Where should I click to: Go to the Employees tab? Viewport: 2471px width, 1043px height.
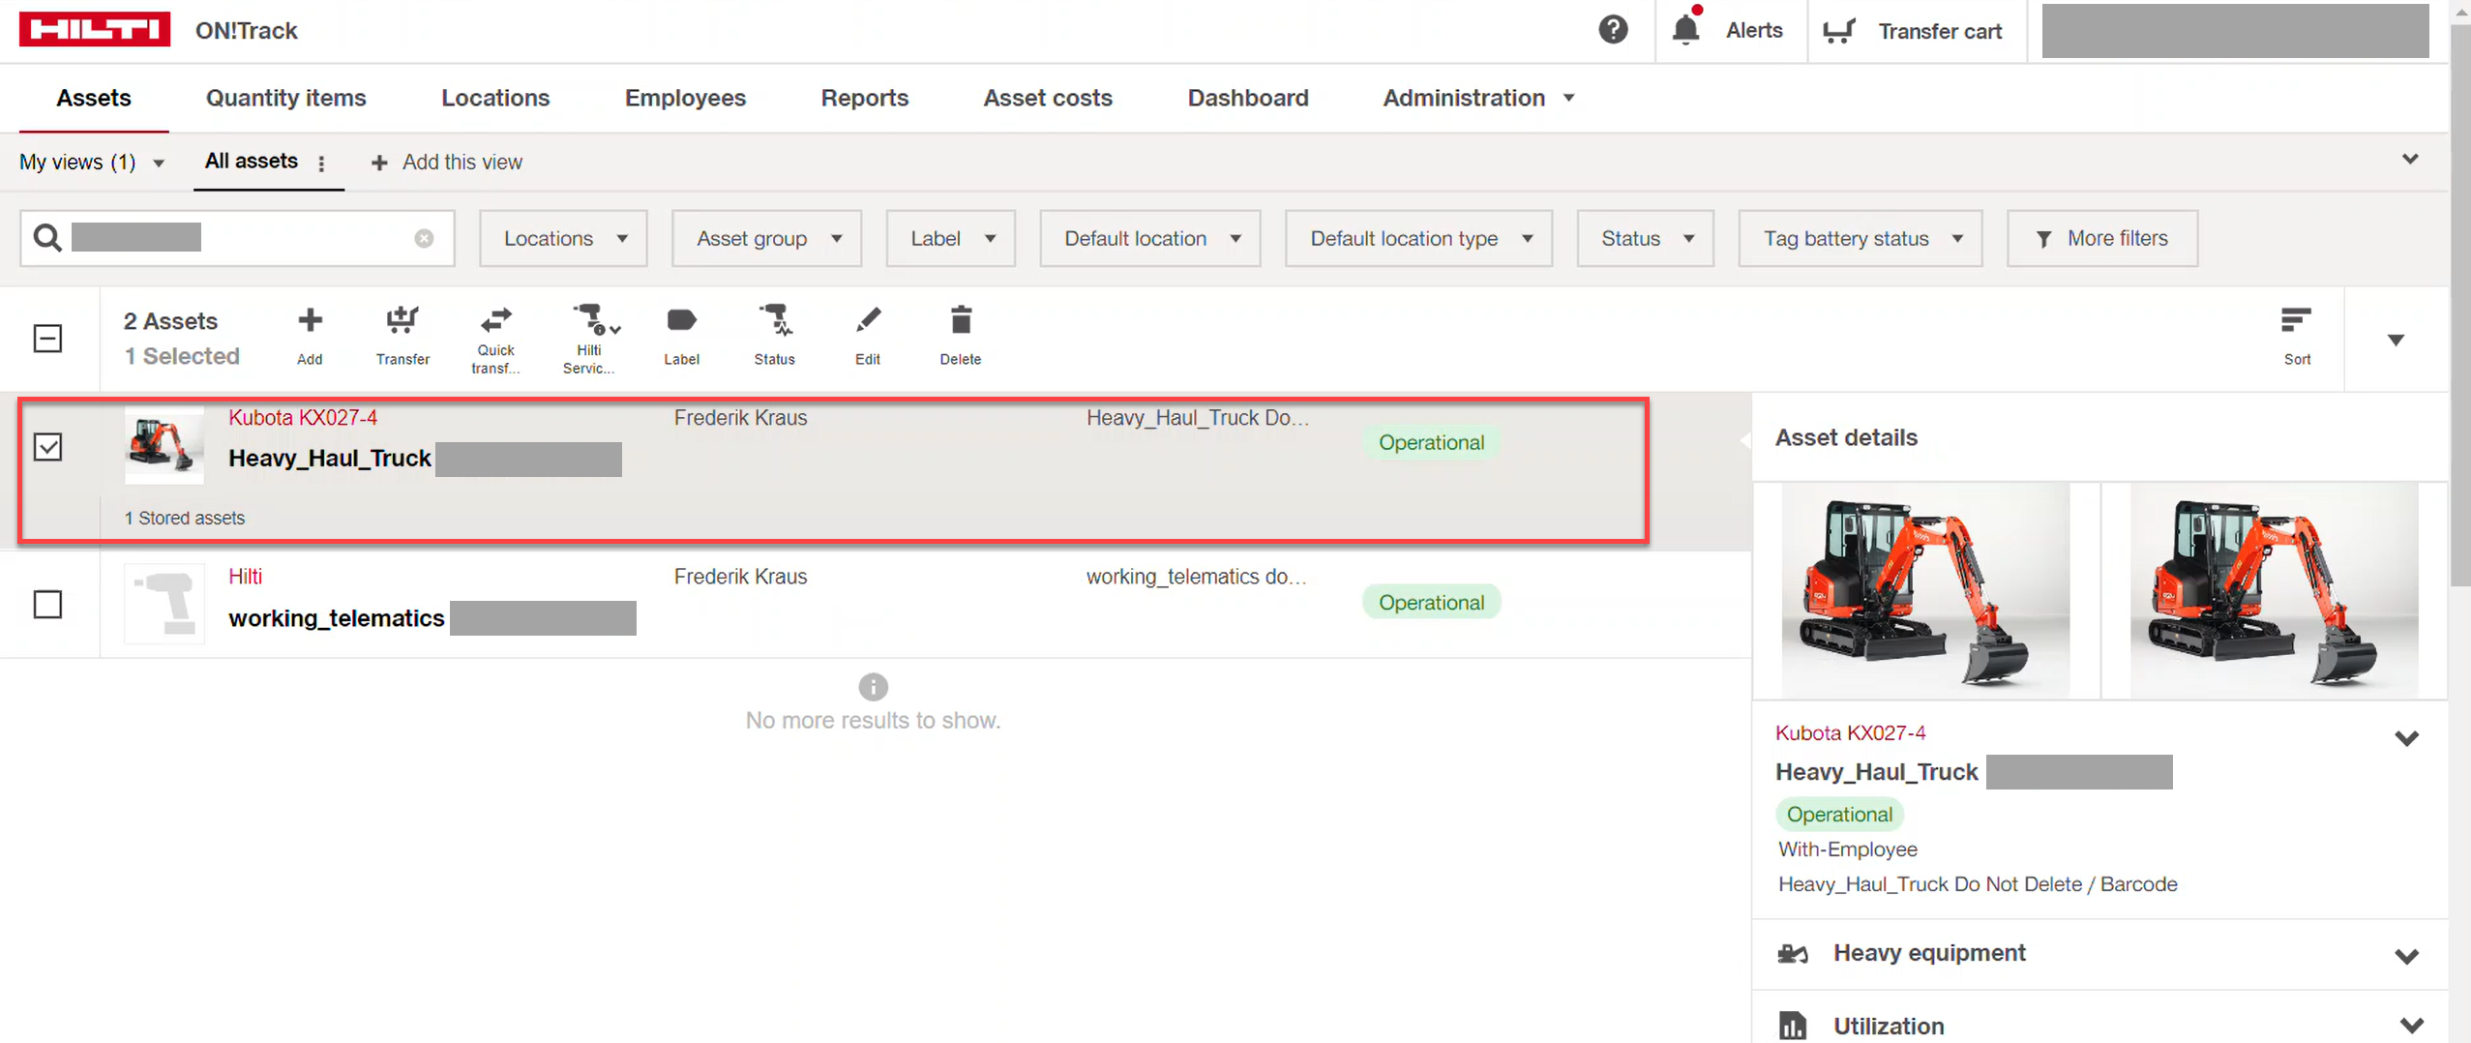click(x=685, y=98)
